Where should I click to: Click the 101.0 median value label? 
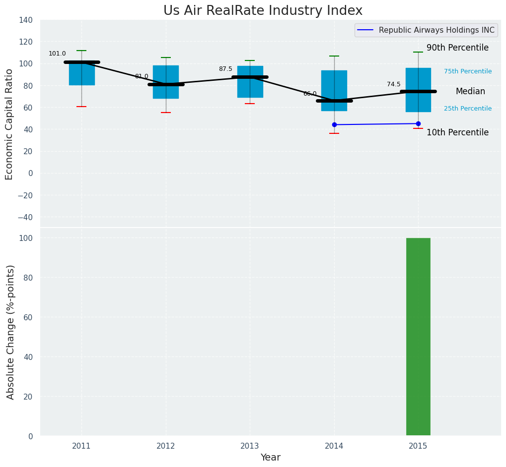pos(57,54)
